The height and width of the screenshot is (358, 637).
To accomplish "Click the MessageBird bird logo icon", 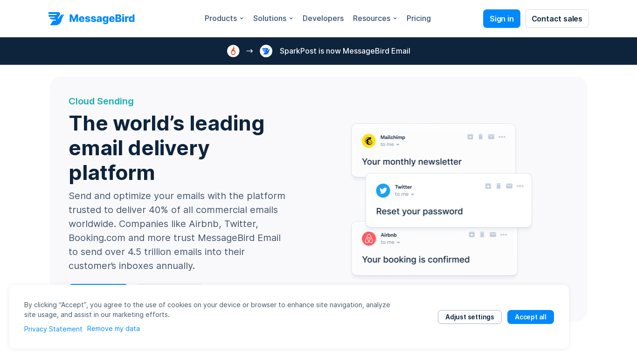I will [x=56, y=19].
